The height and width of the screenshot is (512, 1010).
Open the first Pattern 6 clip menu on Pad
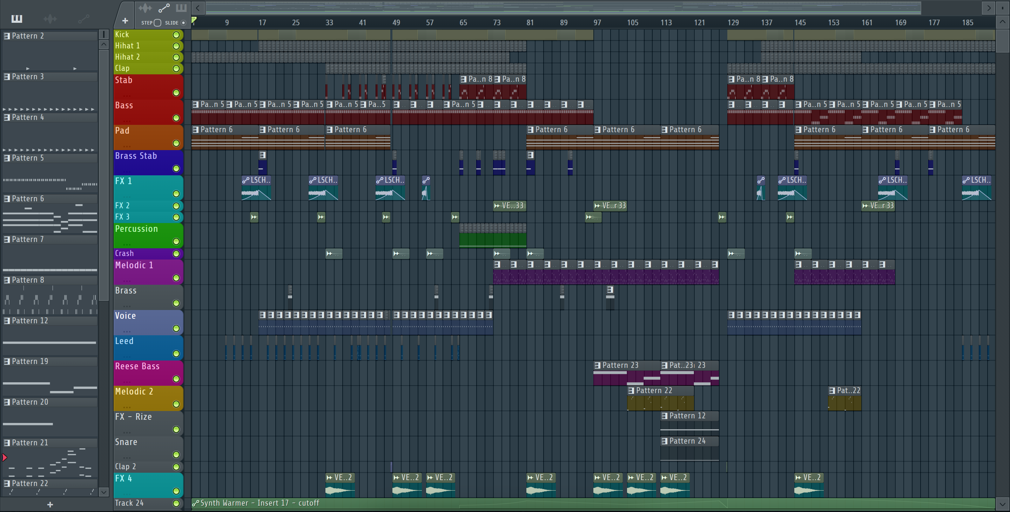196,130
